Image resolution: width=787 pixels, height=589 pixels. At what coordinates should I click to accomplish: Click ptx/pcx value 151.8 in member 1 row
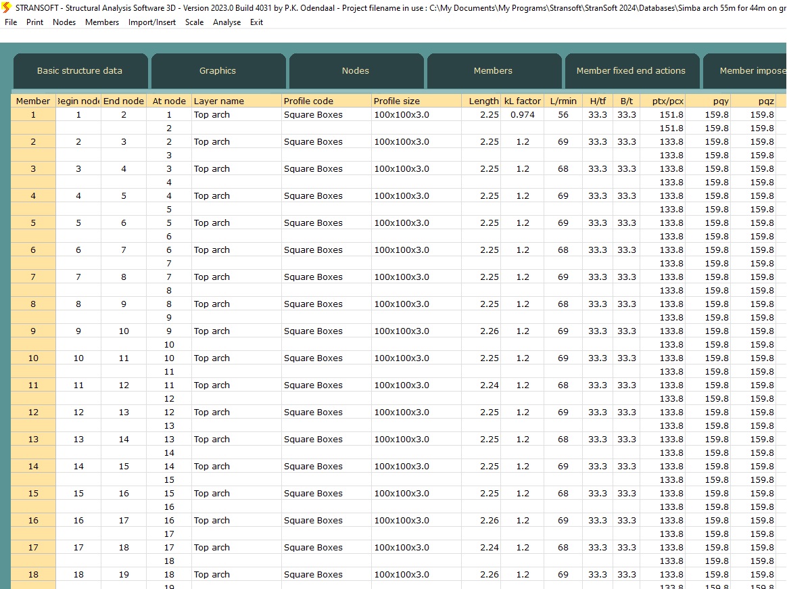[663, 114]
